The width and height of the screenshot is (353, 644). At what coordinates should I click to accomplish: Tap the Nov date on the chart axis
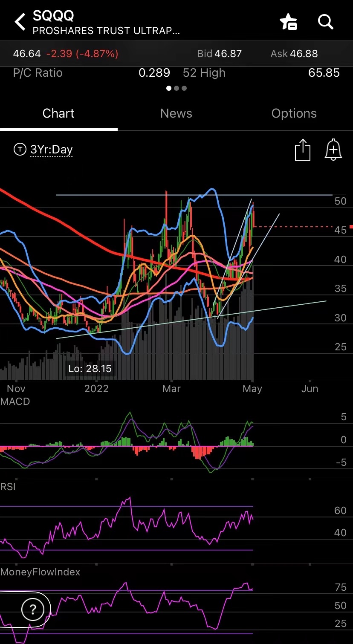(16, 389)
